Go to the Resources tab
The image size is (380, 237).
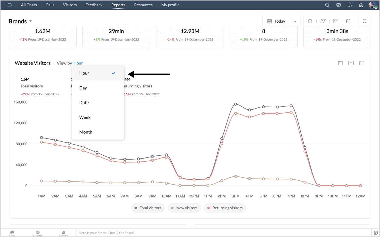(143, 5)
